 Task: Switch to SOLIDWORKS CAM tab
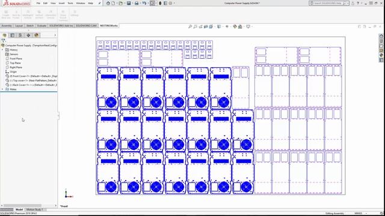pyautogui.click(x=86, y=26)
